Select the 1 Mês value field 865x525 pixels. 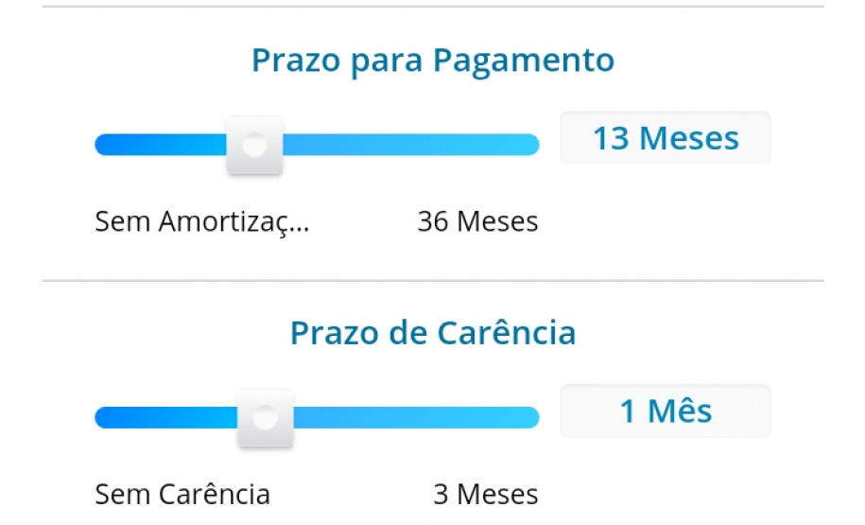coord(666,411)
